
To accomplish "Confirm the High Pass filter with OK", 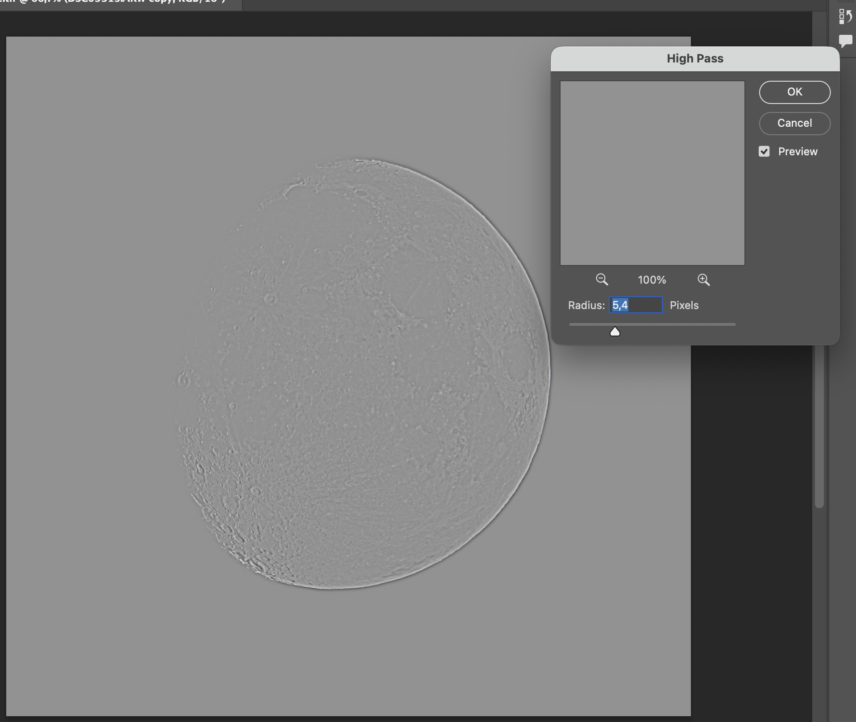I will coord(794,92).
